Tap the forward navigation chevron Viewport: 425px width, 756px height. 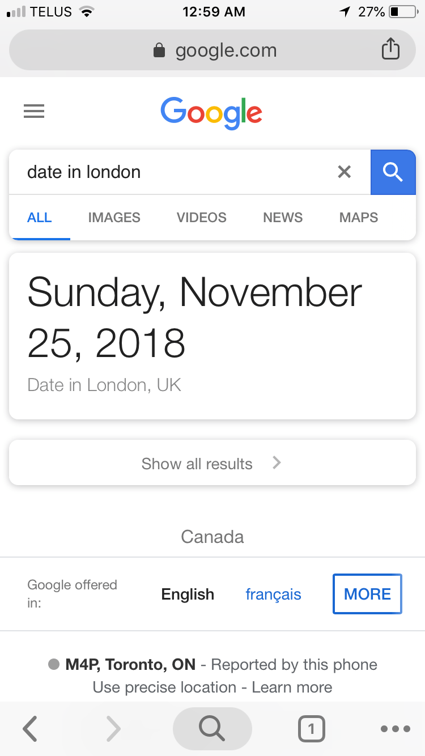click(113, 729)
